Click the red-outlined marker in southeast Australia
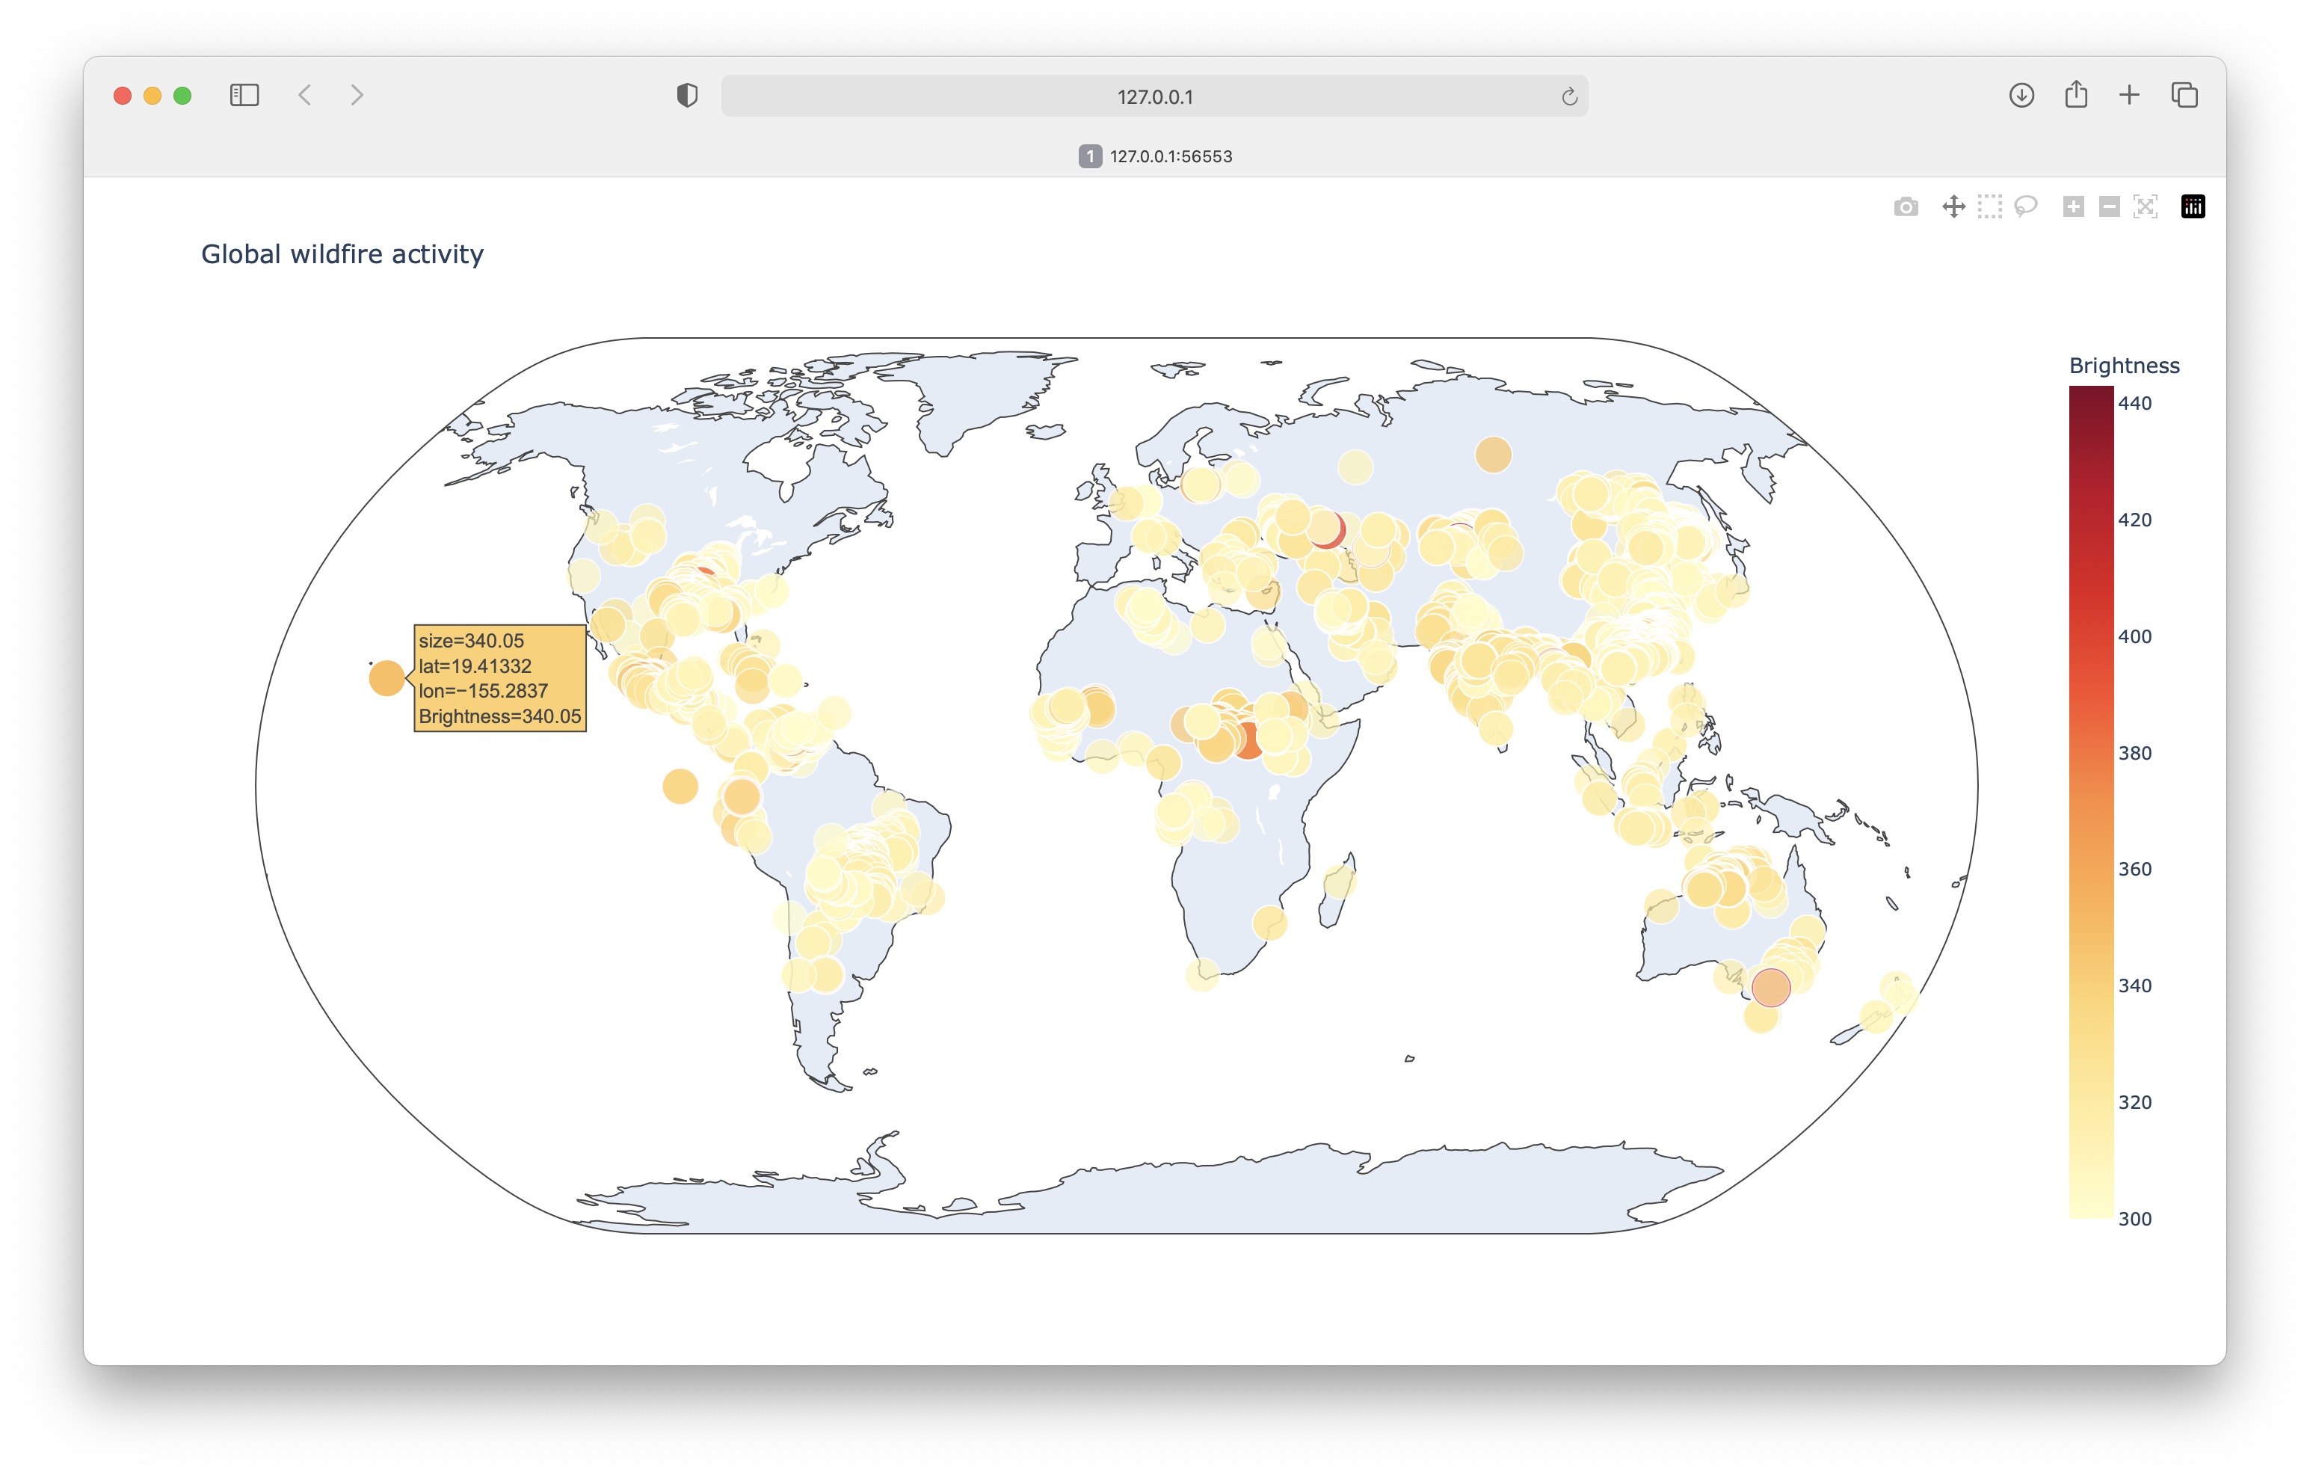 pos(1771,988)
